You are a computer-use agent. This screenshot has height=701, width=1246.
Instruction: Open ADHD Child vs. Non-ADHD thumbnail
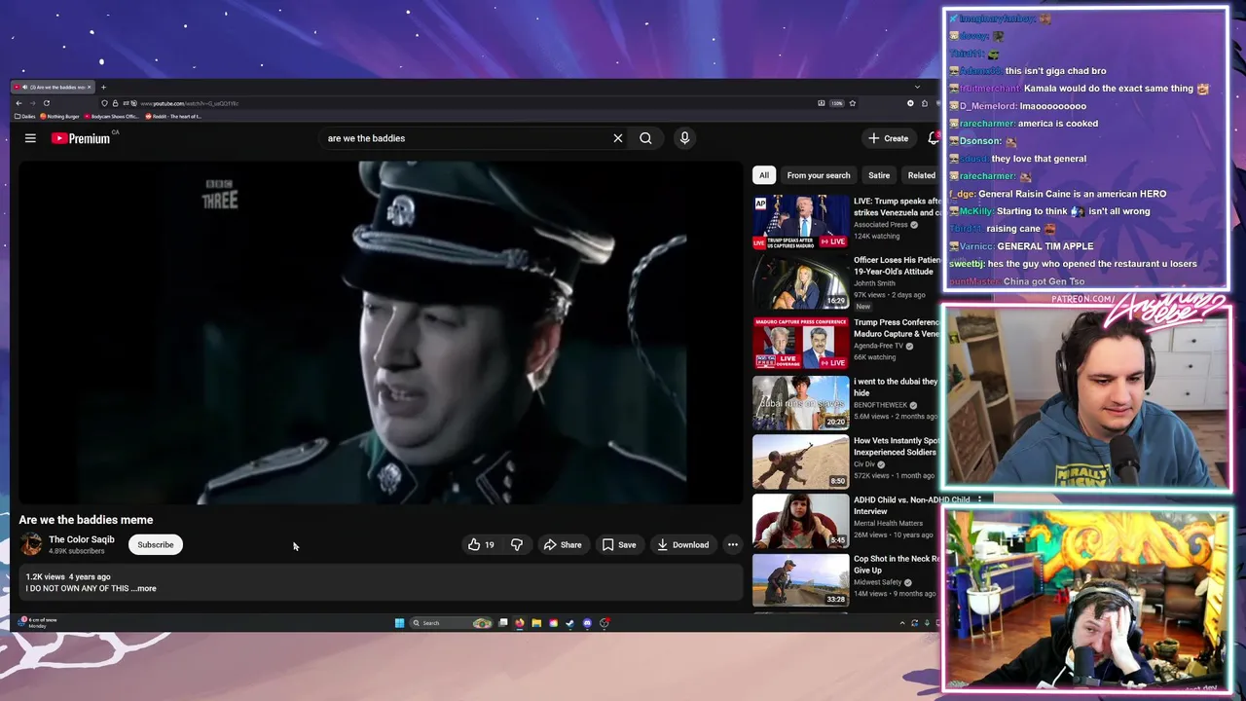point(800,520)
